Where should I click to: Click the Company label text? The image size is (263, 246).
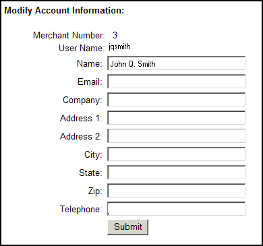(x=82, y=100)
